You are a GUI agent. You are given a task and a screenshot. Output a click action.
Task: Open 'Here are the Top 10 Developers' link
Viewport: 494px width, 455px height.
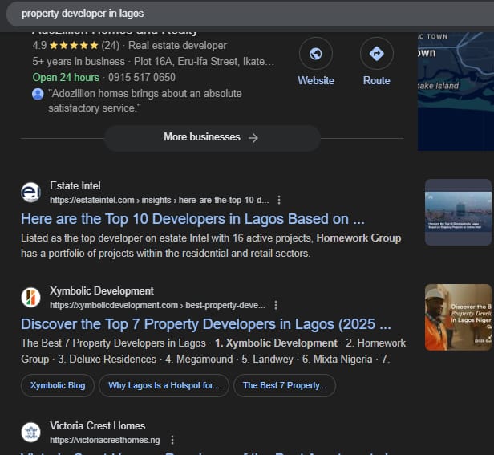[x=192, y=219]
